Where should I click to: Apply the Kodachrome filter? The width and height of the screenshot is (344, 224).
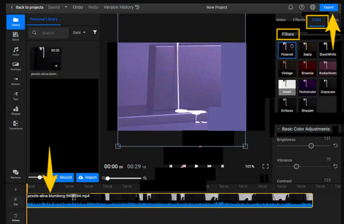click(x=328, y=69)
